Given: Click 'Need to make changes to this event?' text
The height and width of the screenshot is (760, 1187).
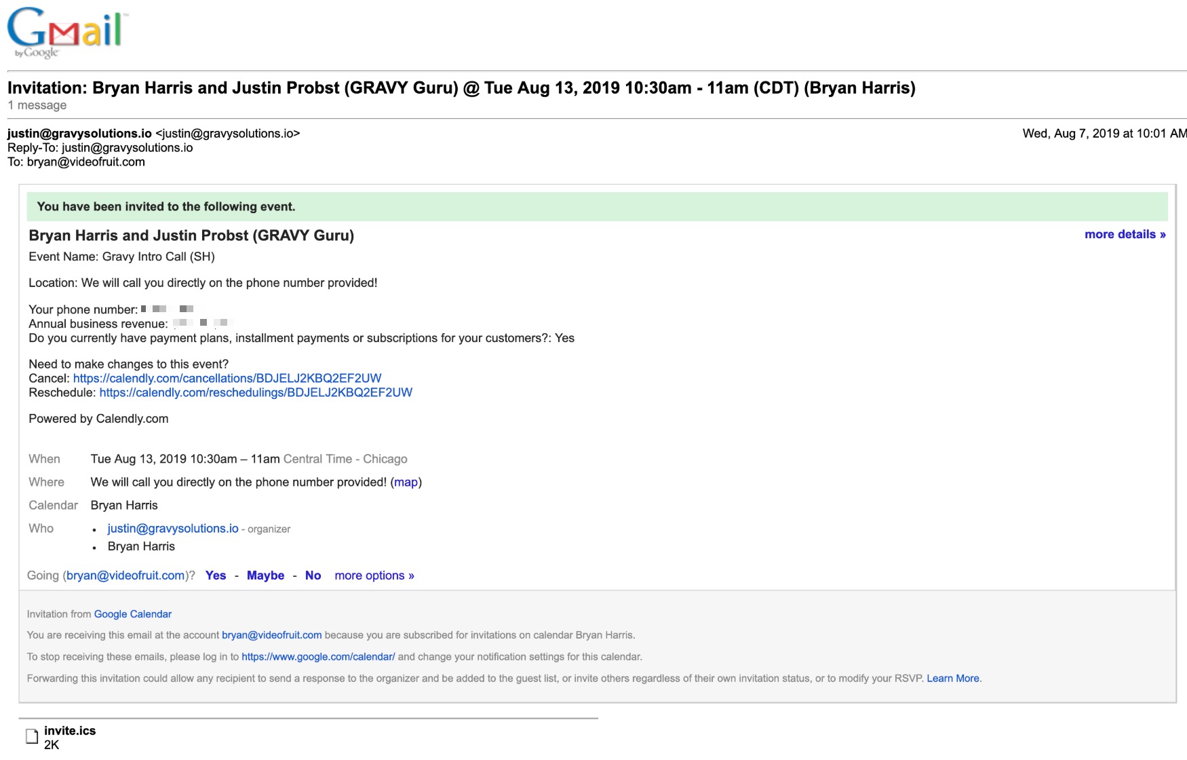Looking at the screenshot, I should 129,364.
